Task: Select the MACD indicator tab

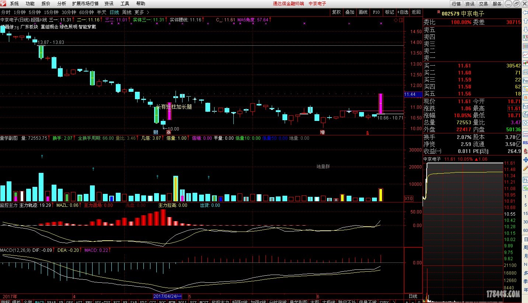Action: 39,302
